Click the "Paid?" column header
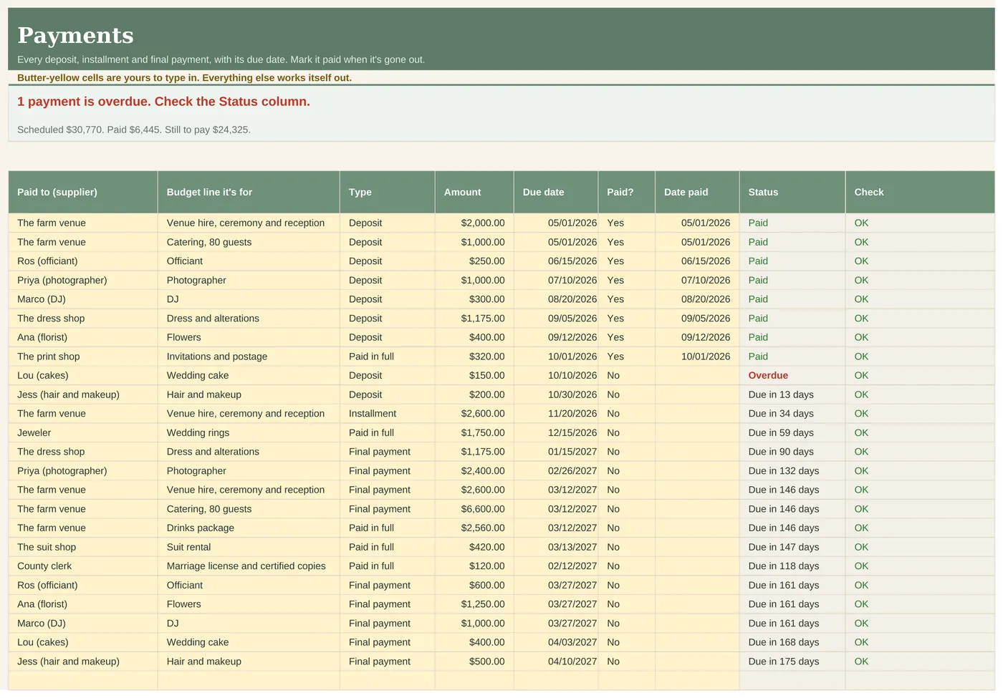1003x698 pixels. 626,192
